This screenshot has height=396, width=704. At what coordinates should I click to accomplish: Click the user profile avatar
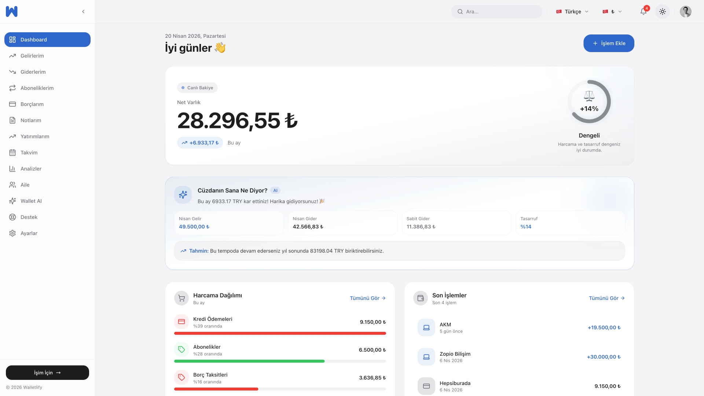click(685, 11)
